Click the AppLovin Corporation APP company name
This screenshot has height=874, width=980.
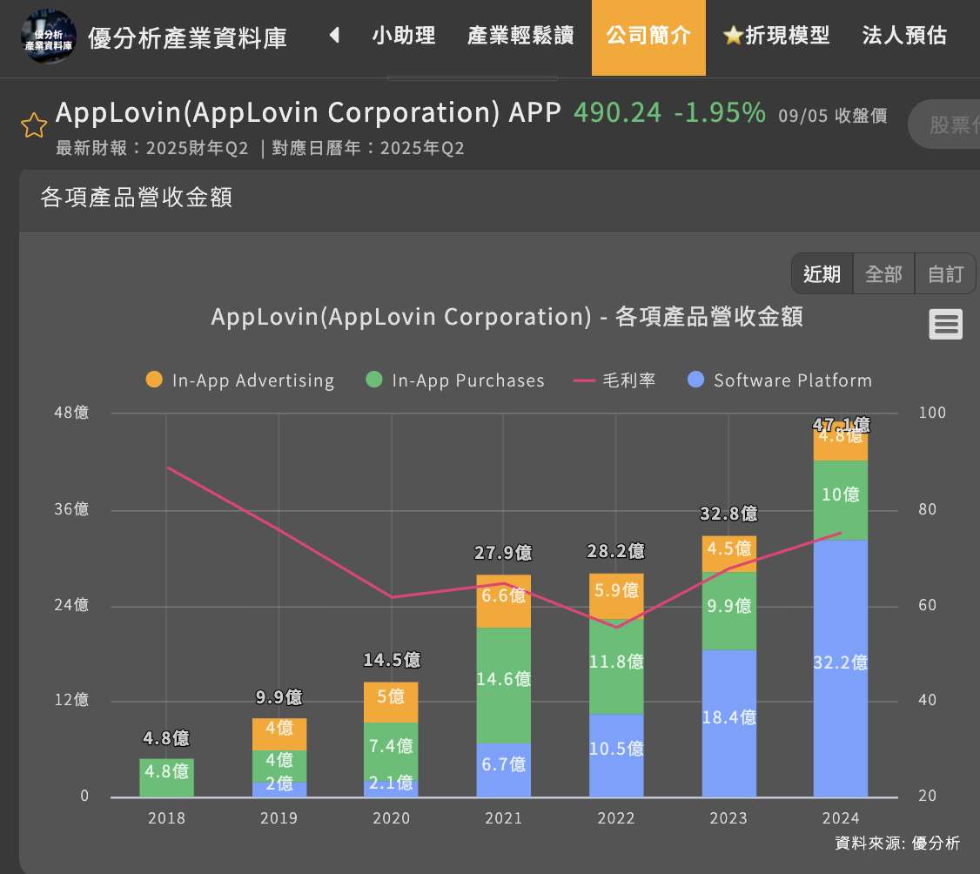(x=308, y=112)
